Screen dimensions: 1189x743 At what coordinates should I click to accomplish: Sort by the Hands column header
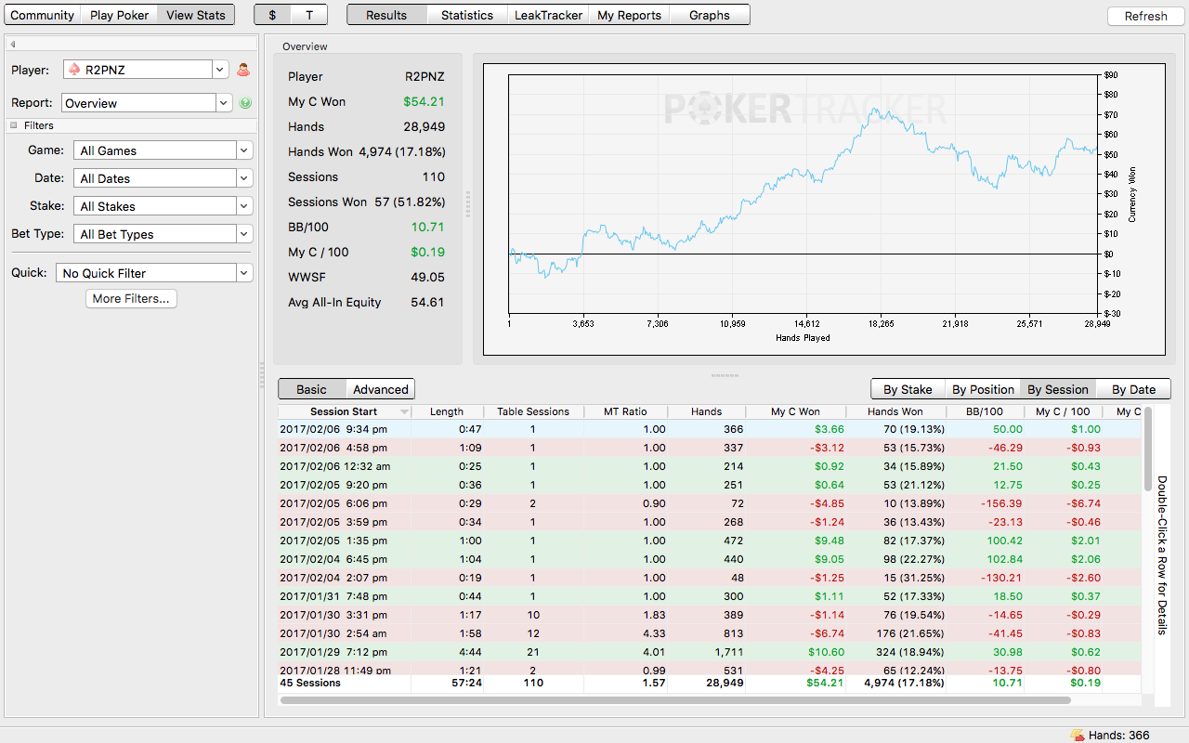(707, 411)
